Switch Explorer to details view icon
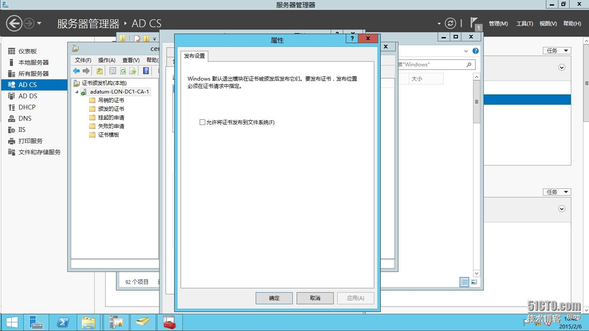Image resolution: width=589 pixels, height=331 pixels. (x=464, y=282)
